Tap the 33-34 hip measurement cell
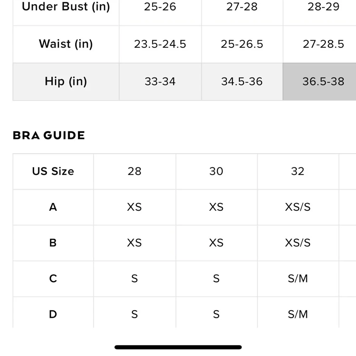The height and width of the screenshot is (356, 356). [160, 82]
